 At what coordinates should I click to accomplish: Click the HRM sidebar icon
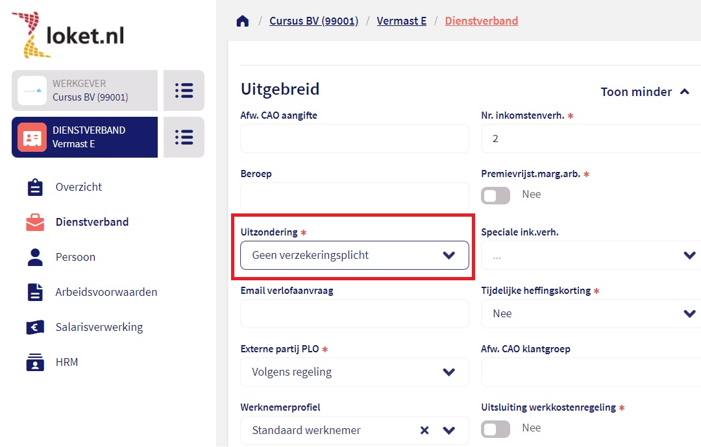[x=35, y=362]
